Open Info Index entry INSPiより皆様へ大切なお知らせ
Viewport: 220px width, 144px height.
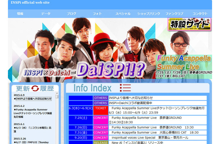coord(158,98)
